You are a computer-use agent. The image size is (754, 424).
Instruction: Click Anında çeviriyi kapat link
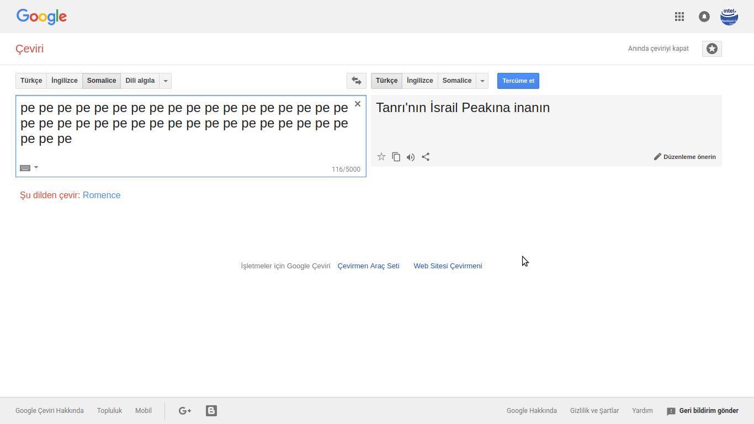659,49
